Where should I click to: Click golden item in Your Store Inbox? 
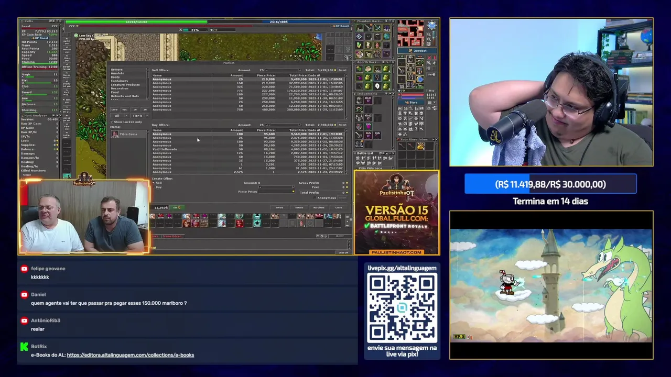(420, 146)
